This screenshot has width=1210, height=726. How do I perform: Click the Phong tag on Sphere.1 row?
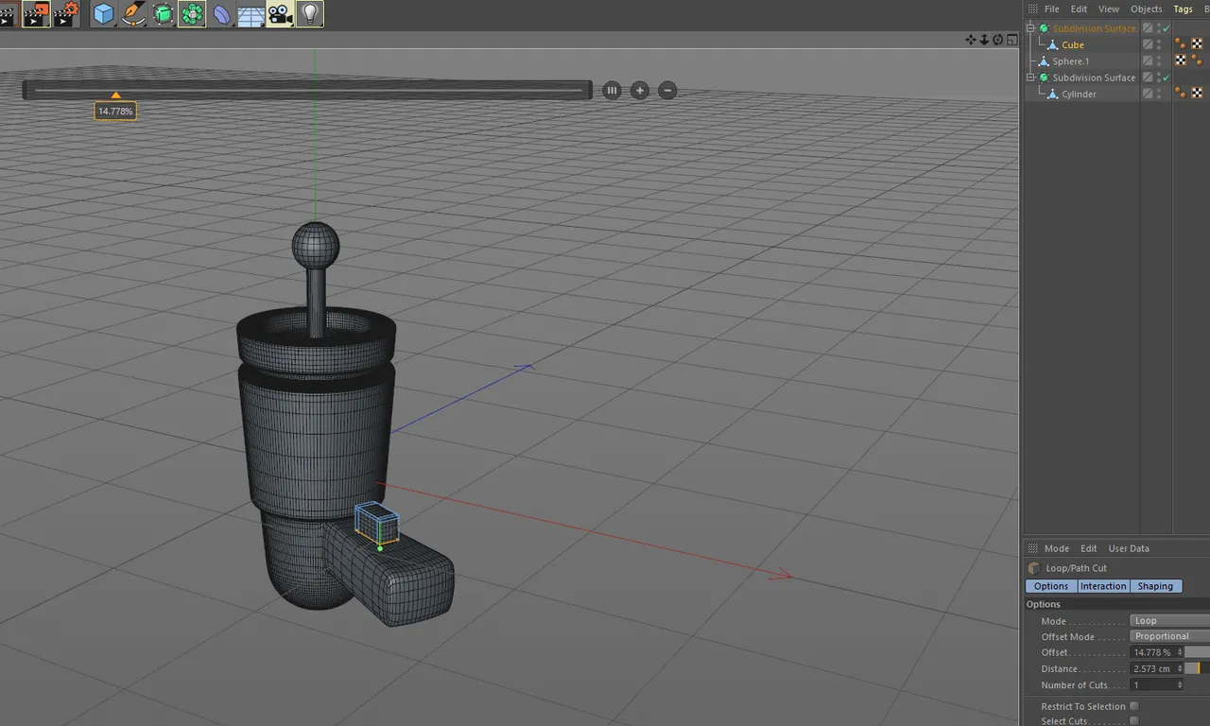(1197, 60)
